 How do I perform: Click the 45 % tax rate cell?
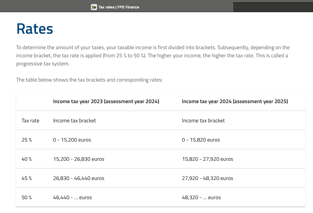coord(27,178)
